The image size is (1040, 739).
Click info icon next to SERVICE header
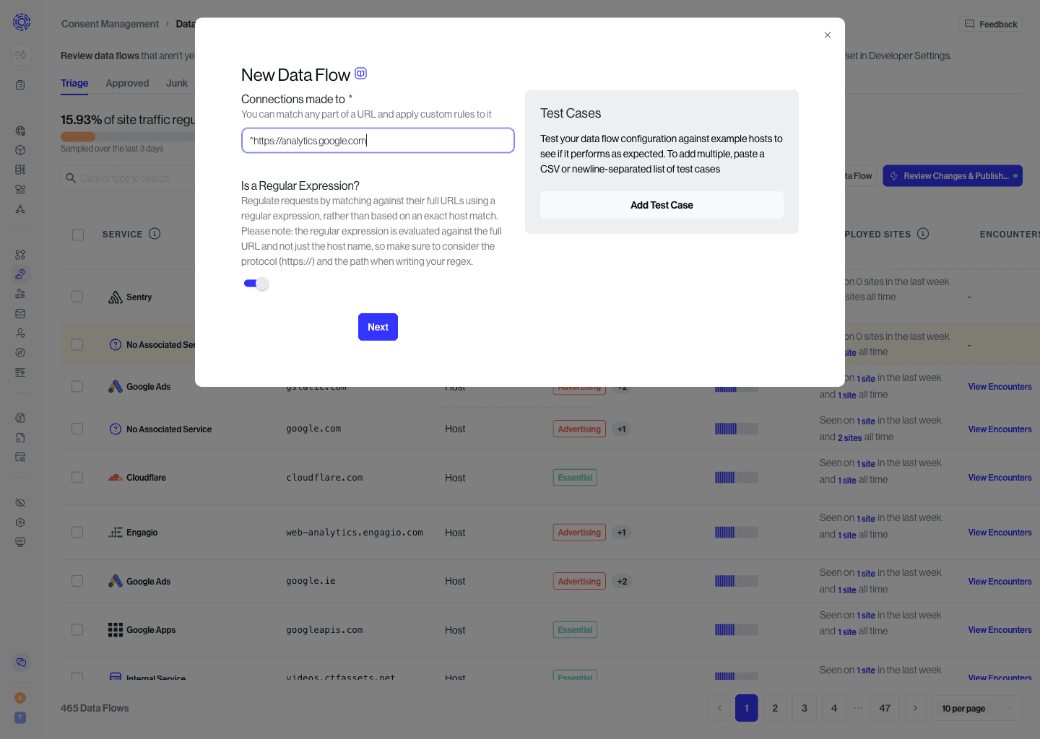pos(155,233)
